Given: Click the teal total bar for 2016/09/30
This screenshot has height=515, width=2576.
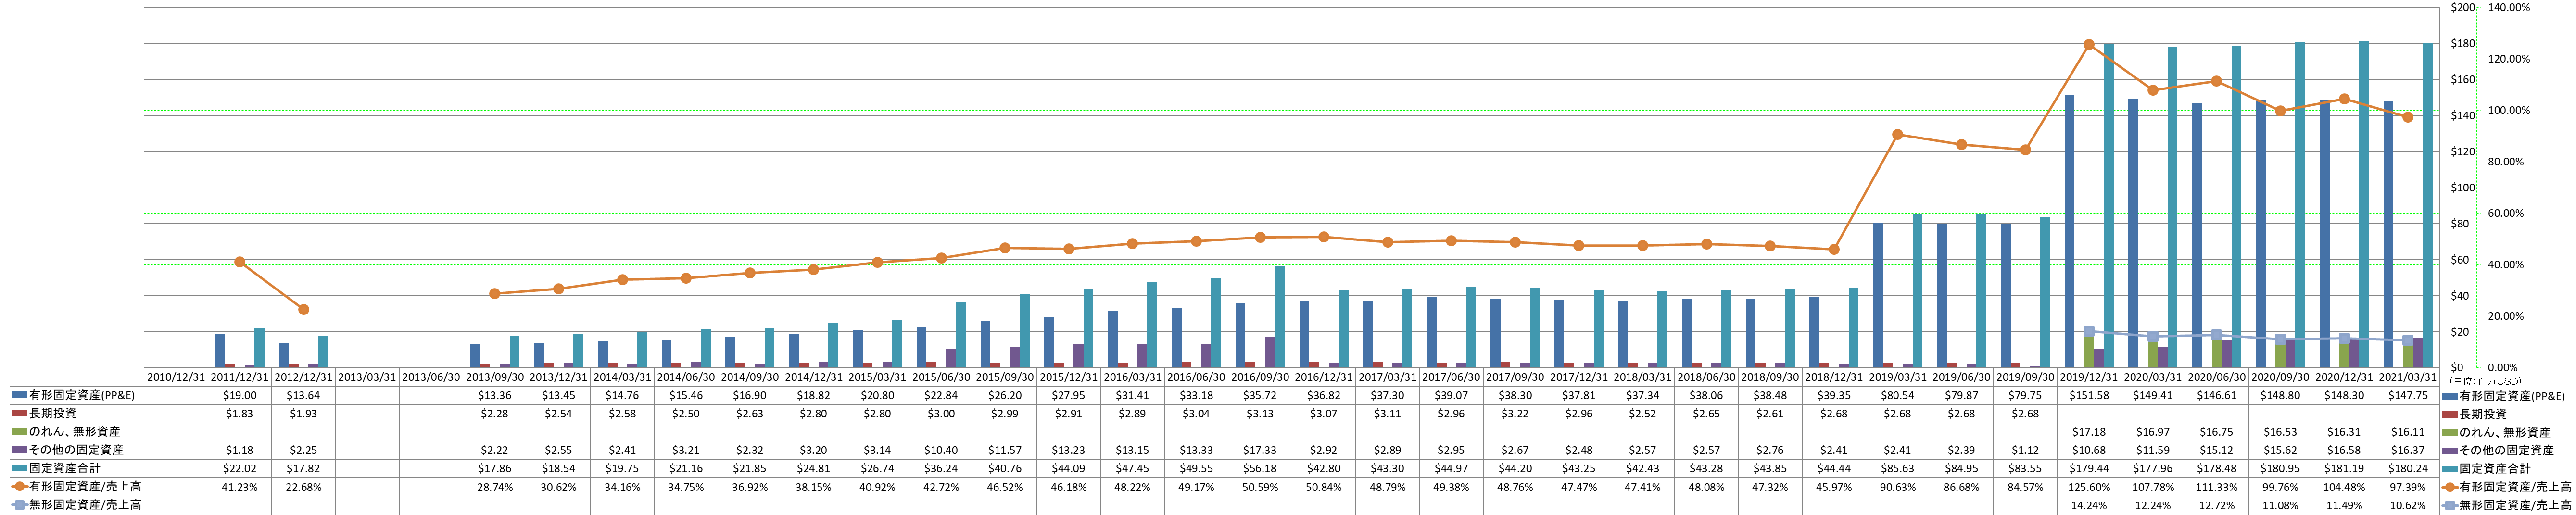Looking at the screenshot, I should tap(1280, 317).
